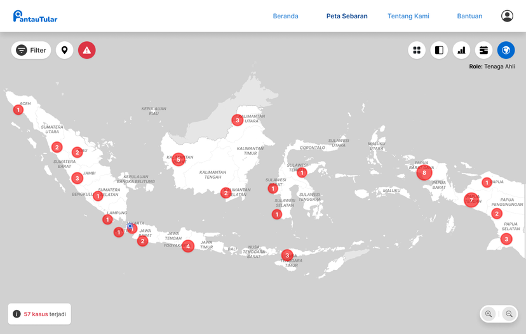The width and height of the screenshot is (526, 334).
Task: Open the bar chart statistics icon
Action: pyautogui.click(x=461, y=50)
